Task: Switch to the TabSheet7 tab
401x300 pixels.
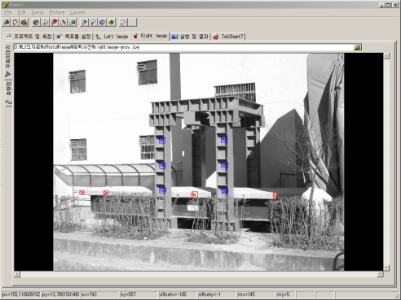Action: pyautogui.click(x=228, y=37)
